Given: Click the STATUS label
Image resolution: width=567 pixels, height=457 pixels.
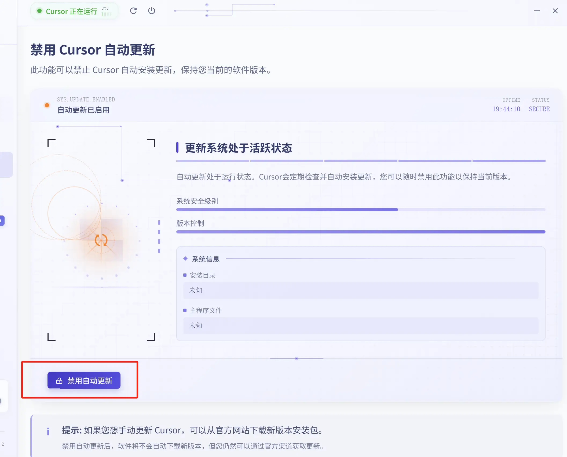Looking at the screenshot, I should [x=541, y=100].
